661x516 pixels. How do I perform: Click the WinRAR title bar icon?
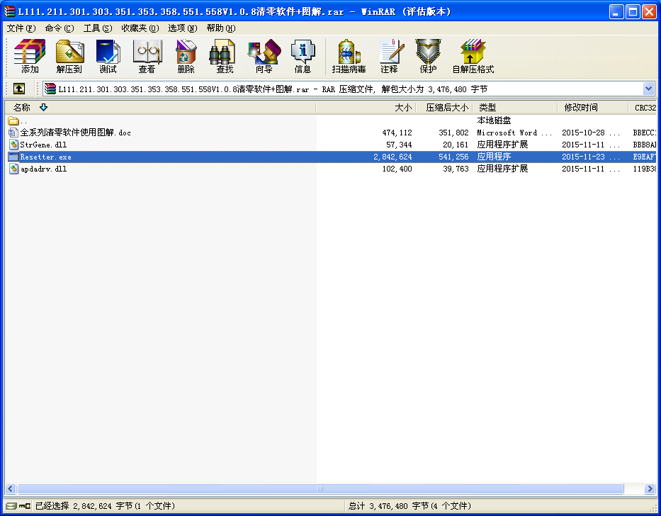[x=9, y=11]
